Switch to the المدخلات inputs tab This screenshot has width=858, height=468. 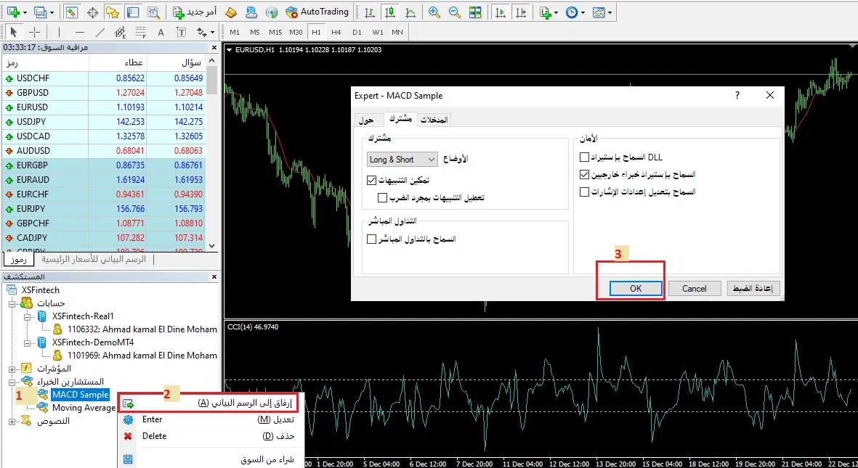click(434, 120)
